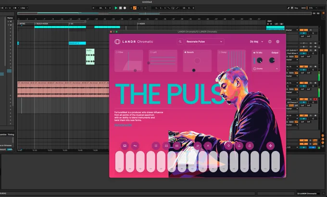Jump to the HOOK locator
Viewport: 327px width, 197px height.
[141, 24]
